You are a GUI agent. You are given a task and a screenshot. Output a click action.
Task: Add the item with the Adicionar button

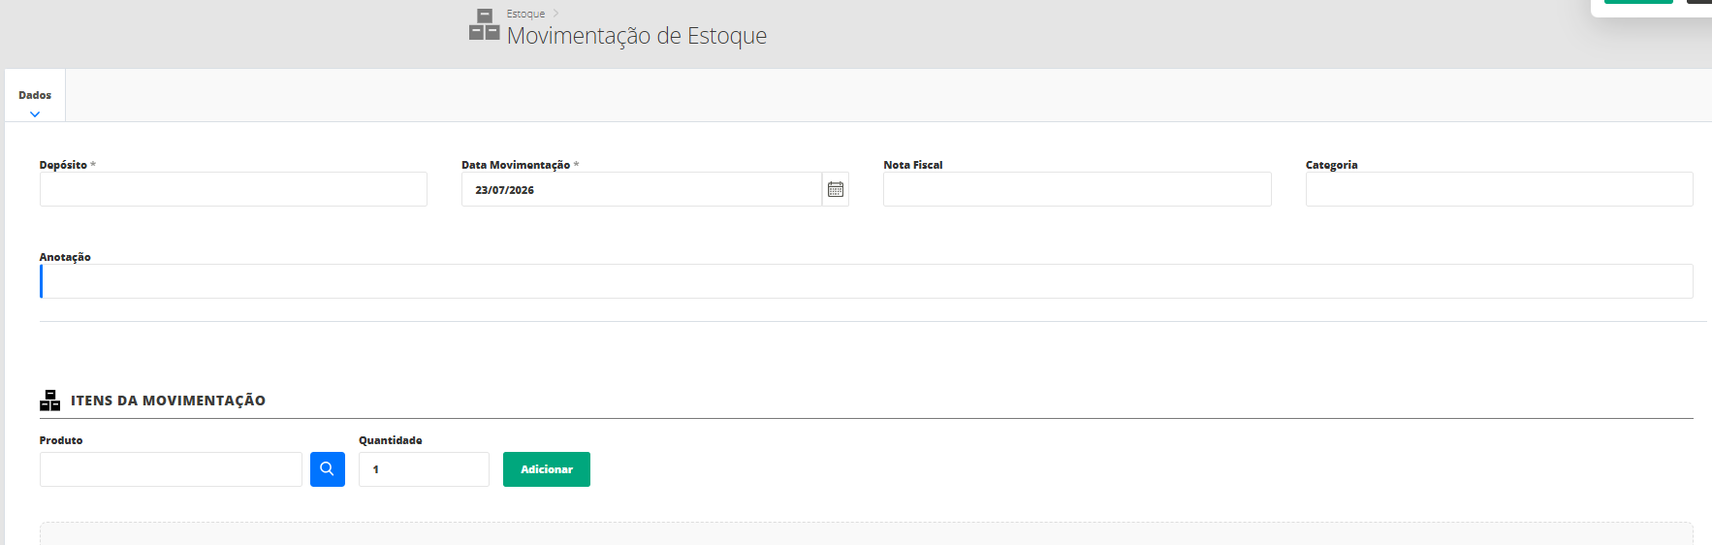pyautogui.click(x=547, y=469)
